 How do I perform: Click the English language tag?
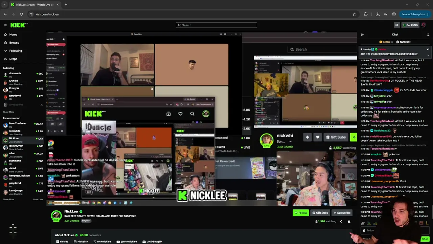click(86, 221)
